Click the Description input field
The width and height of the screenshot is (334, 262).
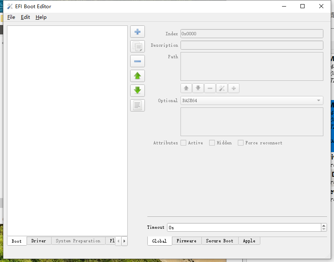click(252, 45)
